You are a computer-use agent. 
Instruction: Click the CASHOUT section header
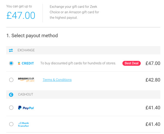(83, 95)
